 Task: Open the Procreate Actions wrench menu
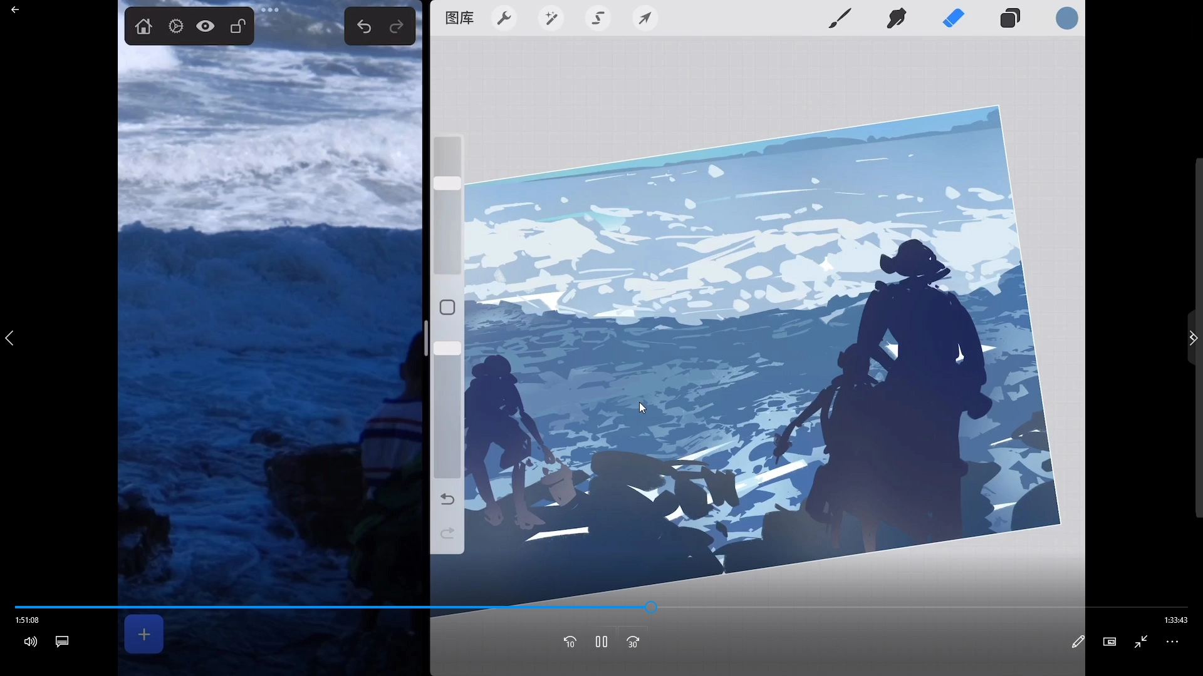click(x=504, y=19)
